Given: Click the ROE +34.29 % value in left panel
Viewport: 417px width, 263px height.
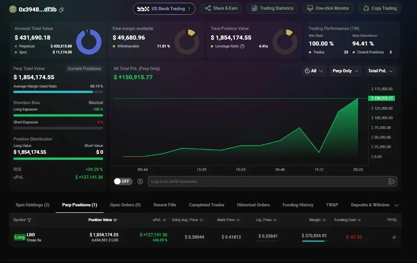Looking at the screenshot, I should [94, 169].
